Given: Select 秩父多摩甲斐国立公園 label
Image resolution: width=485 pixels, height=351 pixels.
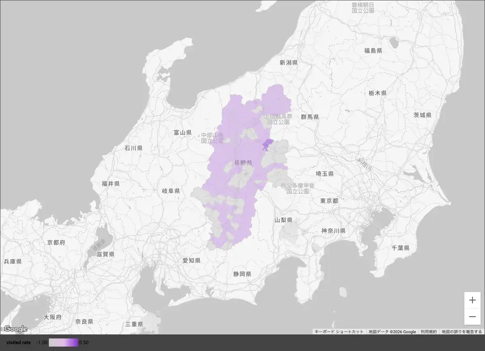Looking at the screenshot, I should click(x=297, y=188).
